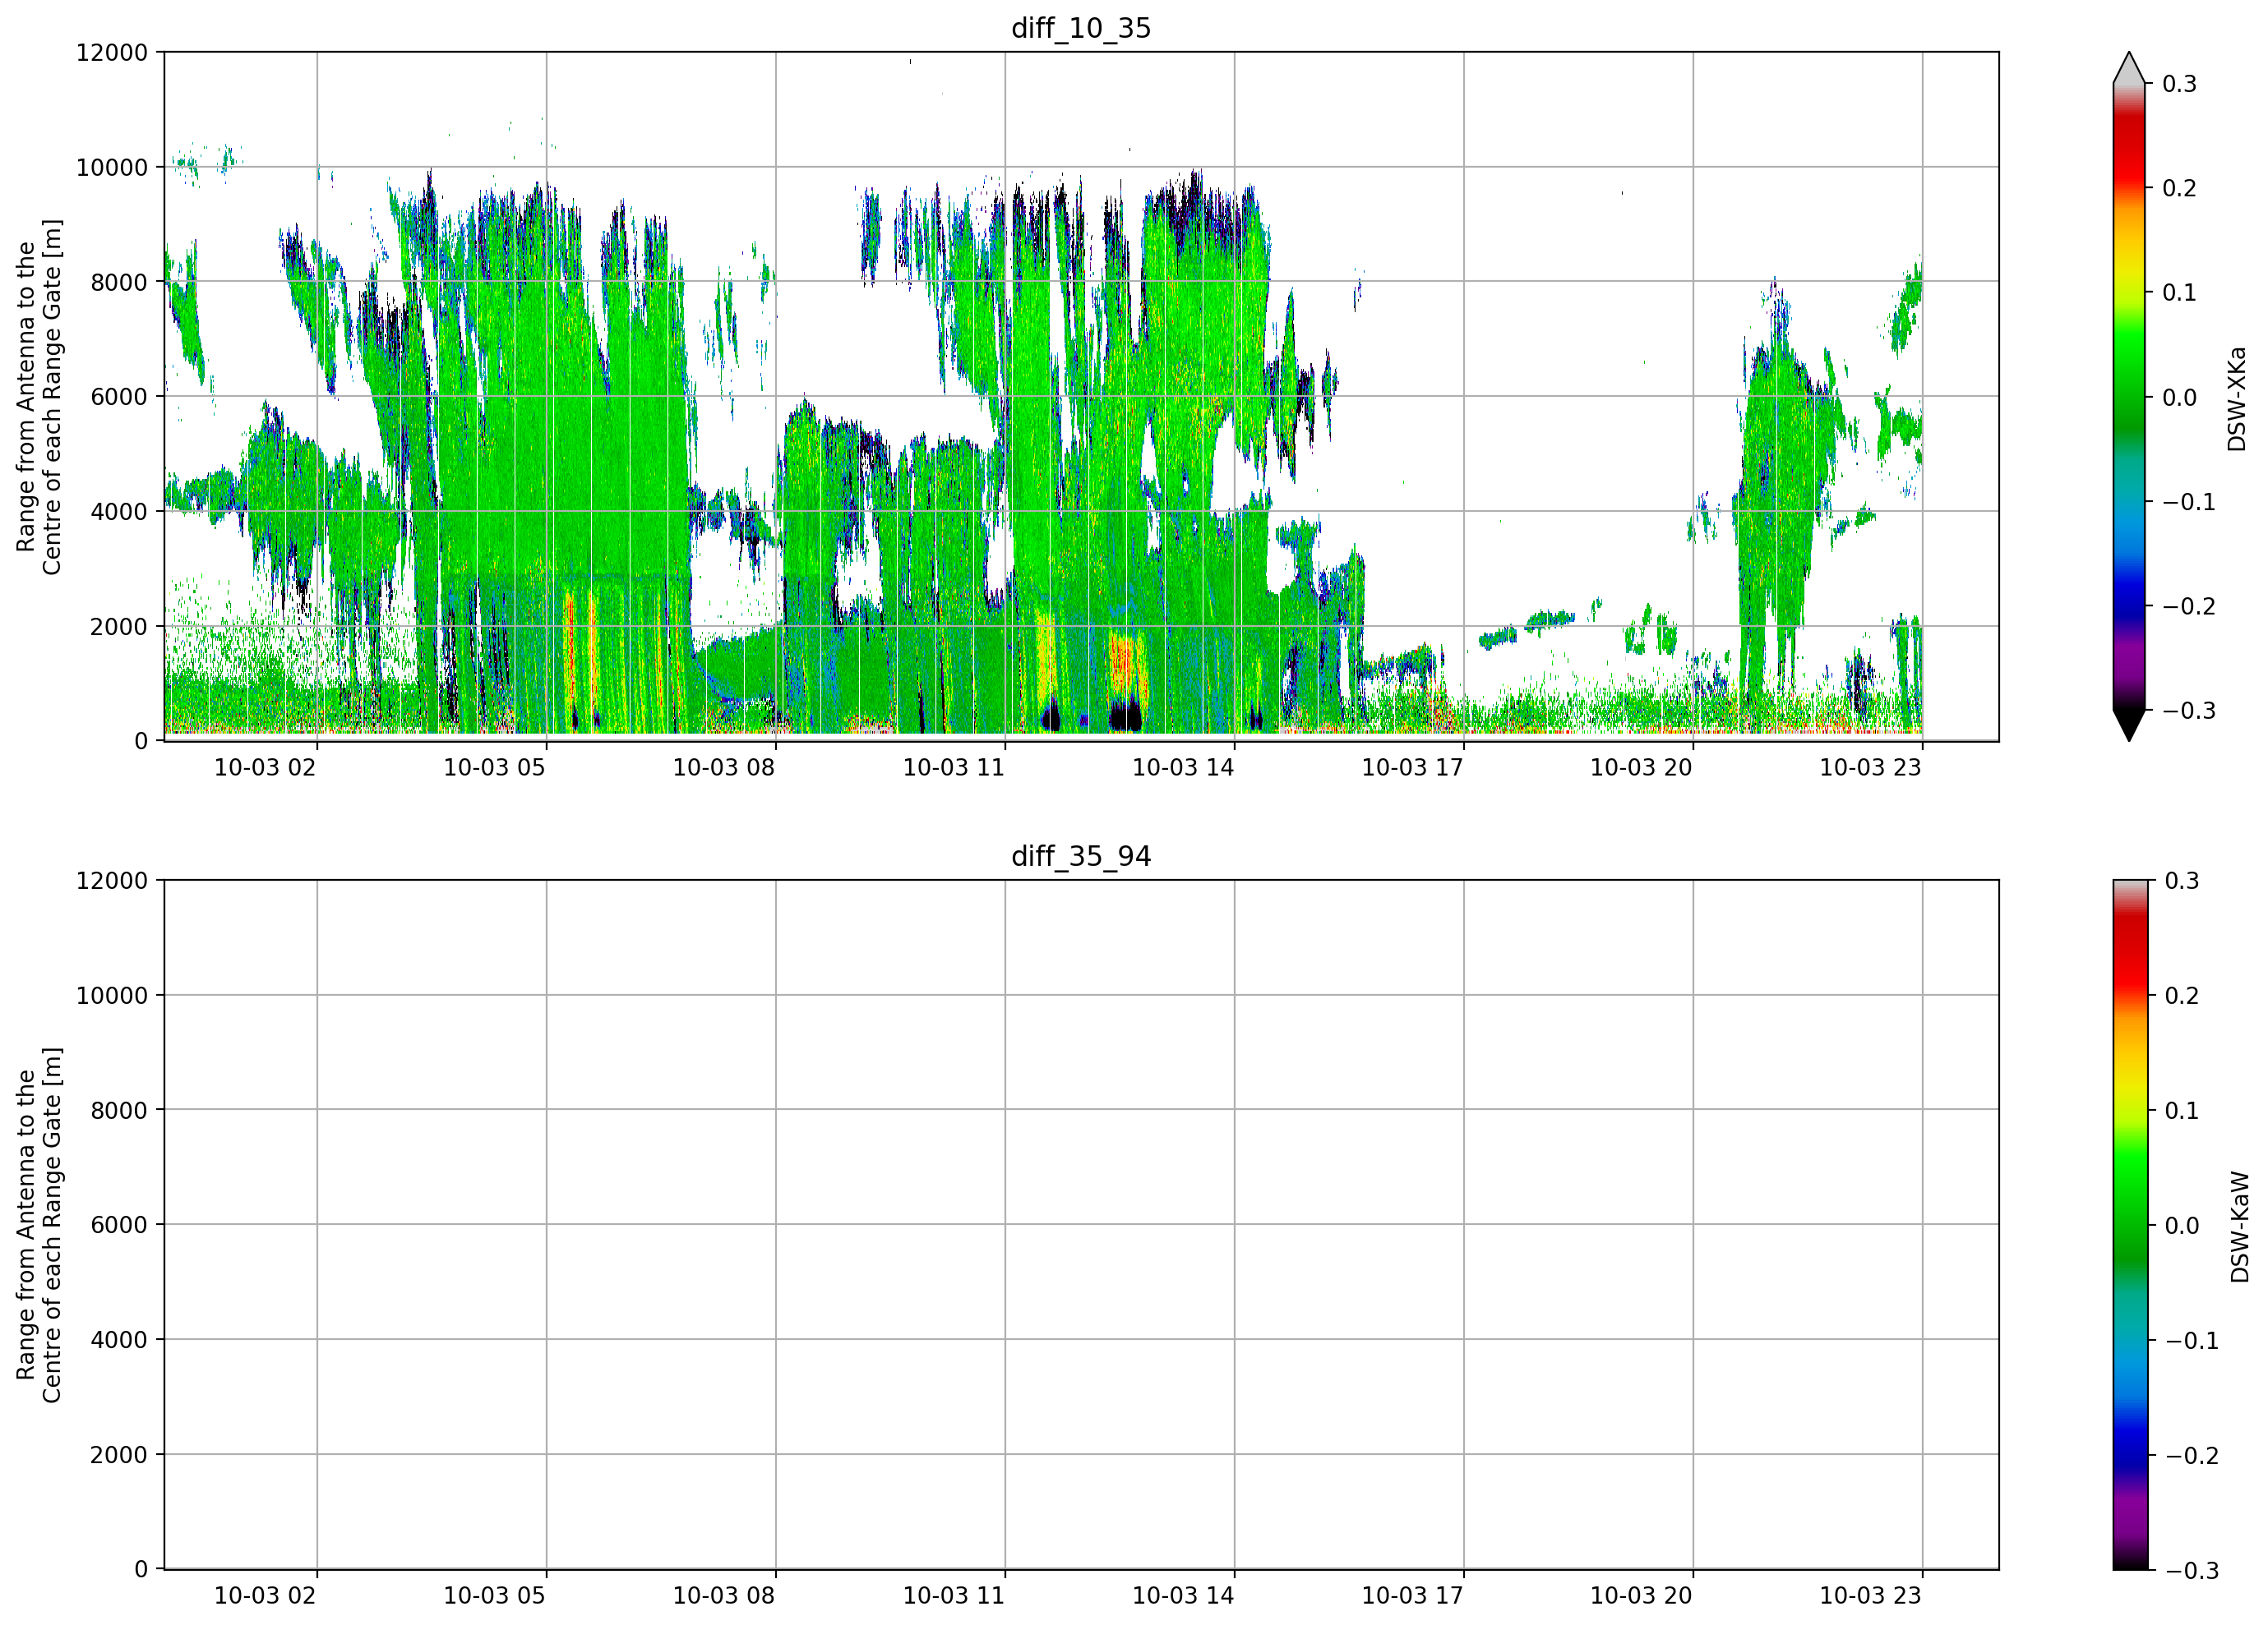This screenshot has width=2268, height=1625.
Task: Click the 2000 y-tick on diff_10_35 plot
Action: [119, 627]
